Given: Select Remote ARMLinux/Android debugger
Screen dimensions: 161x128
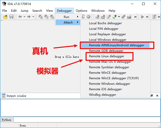Looking at the screenshot, I should [116, 45].
